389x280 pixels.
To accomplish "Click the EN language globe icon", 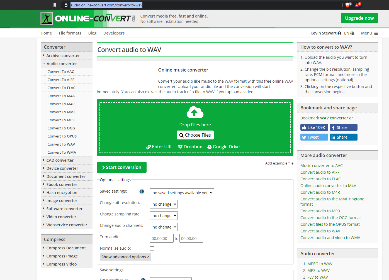I will click(x=352, y=33).
